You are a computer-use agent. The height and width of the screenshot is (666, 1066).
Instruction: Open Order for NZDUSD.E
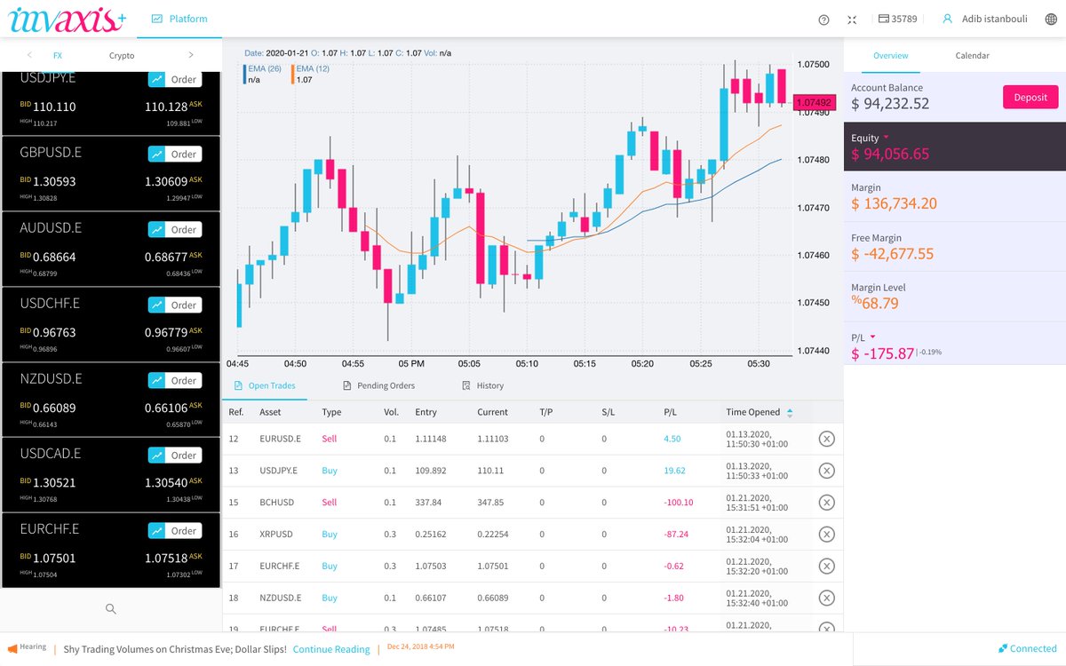[x=174, y=380]
